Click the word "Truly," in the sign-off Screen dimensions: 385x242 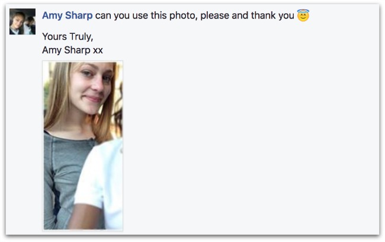pos(81,37)
